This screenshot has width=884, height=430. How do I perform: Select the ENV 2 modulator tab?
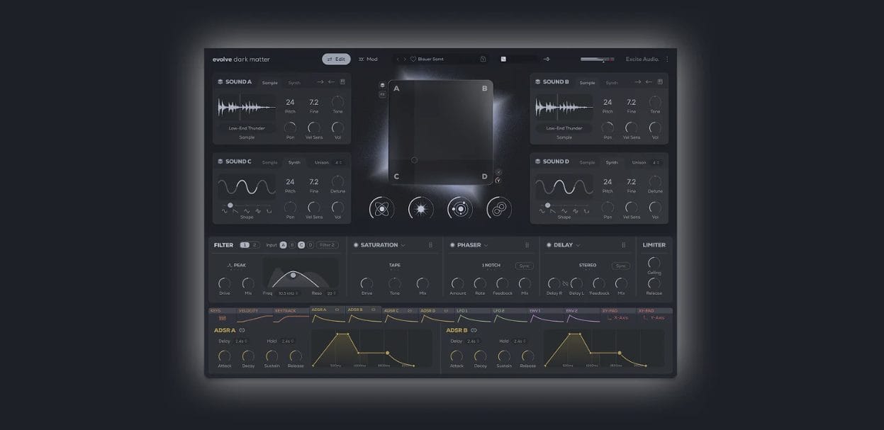point(583,315)
